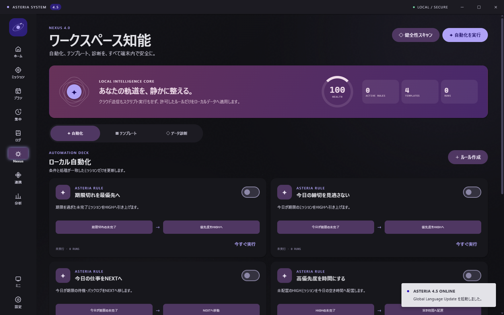Screen dimensions: 504x315
Task: Click the Asteria planet logo
Action: tap(18, 27)
